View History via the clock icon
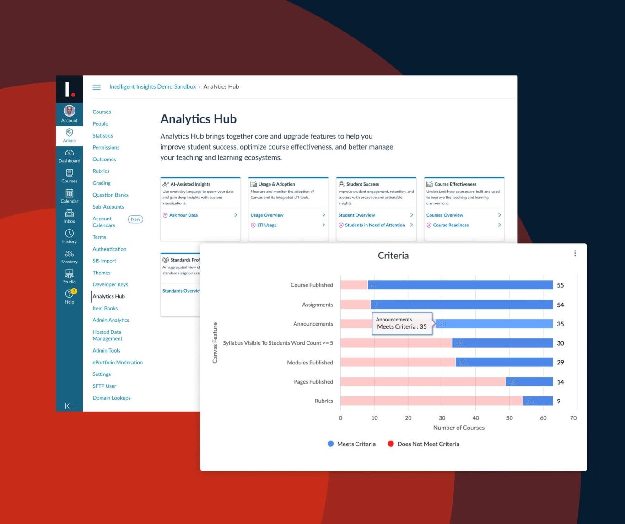The width and height of the screenshot is (625, 524). point(69,236)
